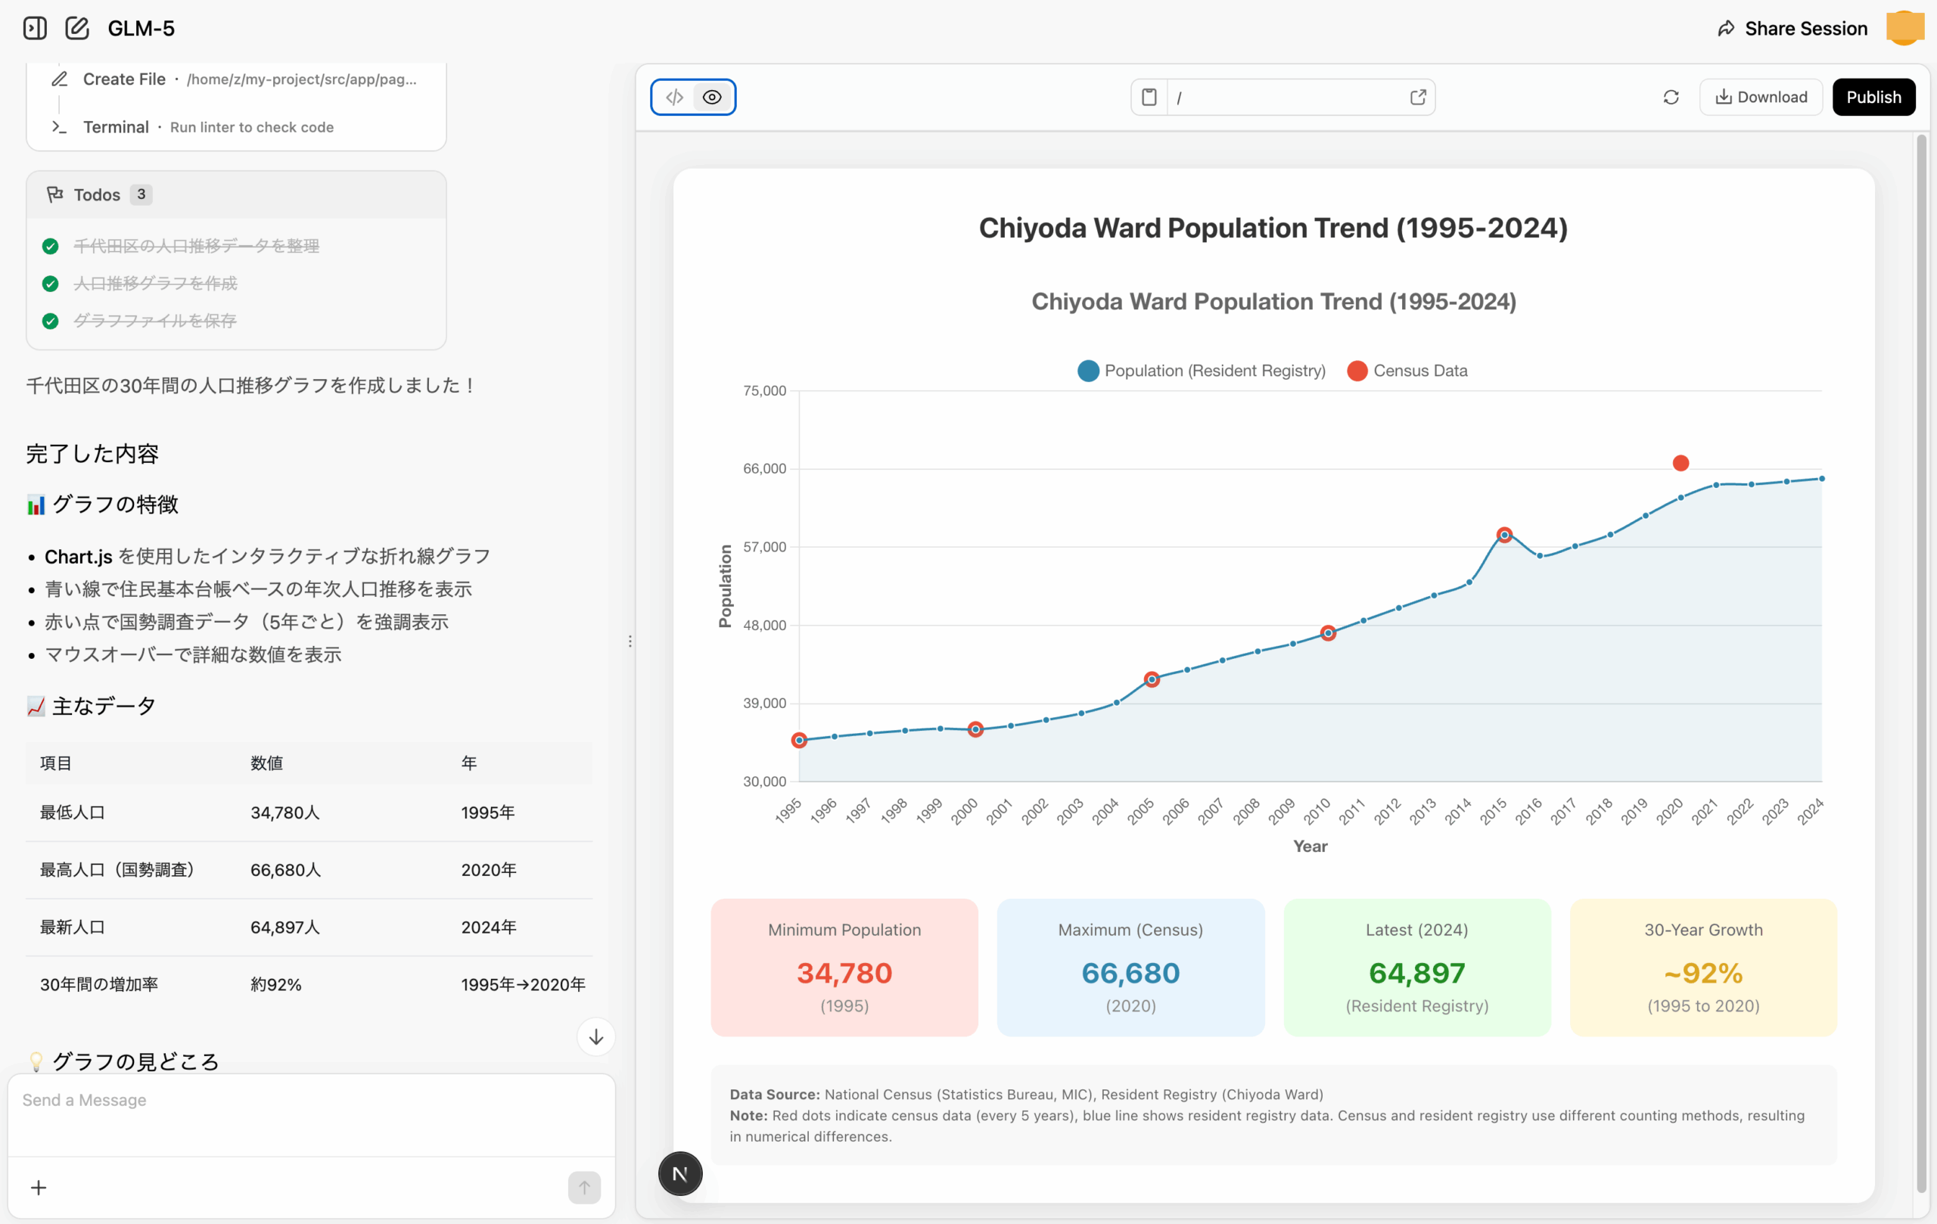Switch to code view in the preview toolbar

click(x=674, y=97)
